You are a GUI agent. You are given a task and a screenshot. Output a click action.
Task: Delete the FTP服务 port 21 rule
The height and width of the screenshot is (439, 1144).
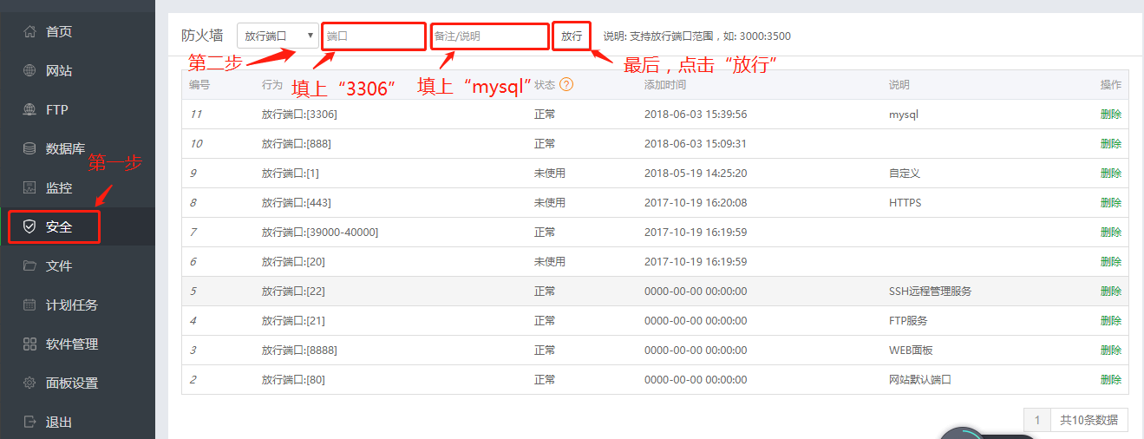(x=1110, y=320)
